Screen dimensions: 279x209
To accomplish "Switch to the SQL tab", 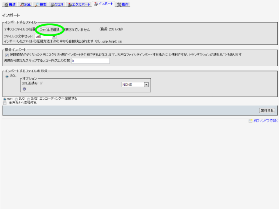I will click(x=25, y=4).
